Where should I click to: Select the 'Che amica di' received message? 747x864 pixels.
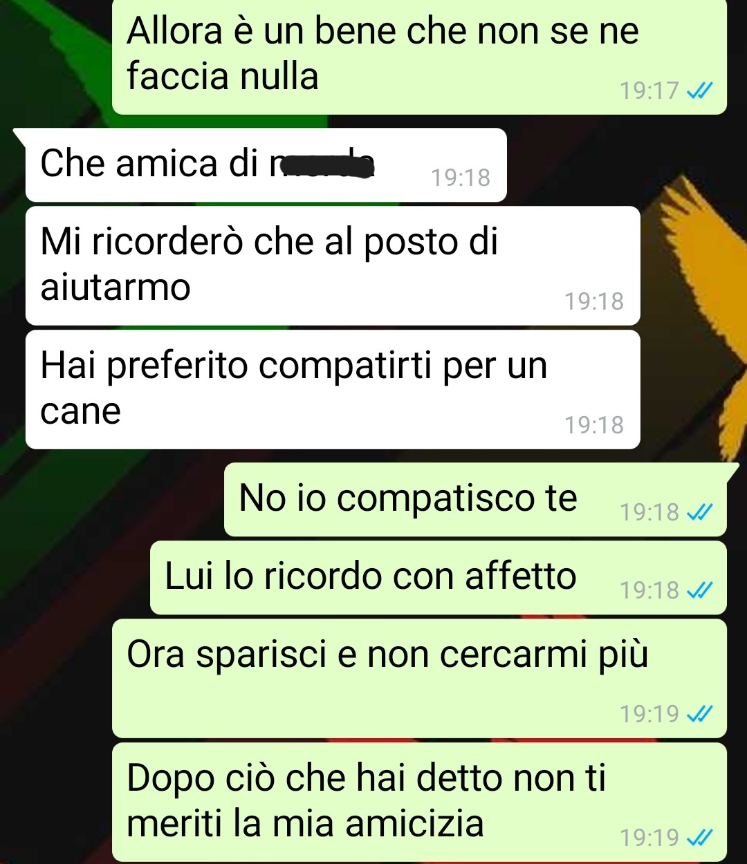tap(266, 165)
